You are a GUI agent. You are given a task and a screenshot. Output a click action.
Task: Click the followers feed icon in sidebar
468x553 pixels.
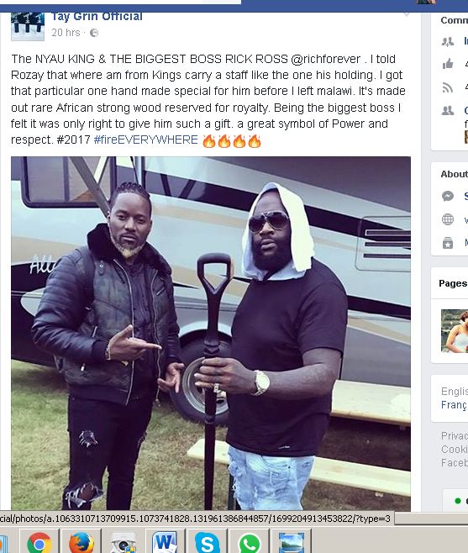tap(448, 87)
